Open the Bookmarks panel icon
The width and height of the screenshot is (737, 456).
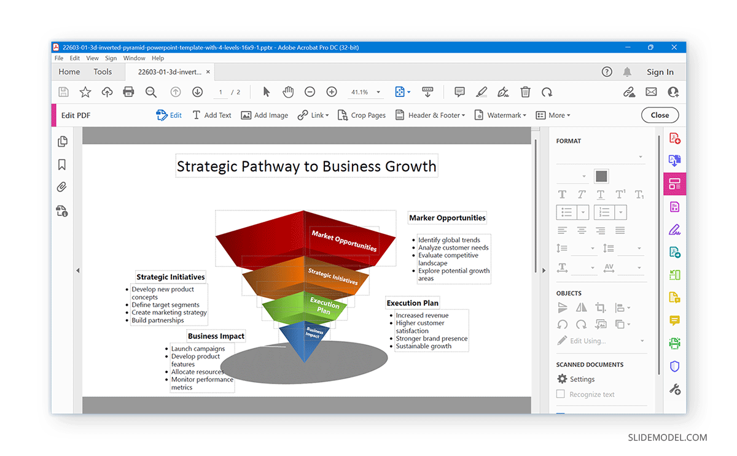(62, 165)
